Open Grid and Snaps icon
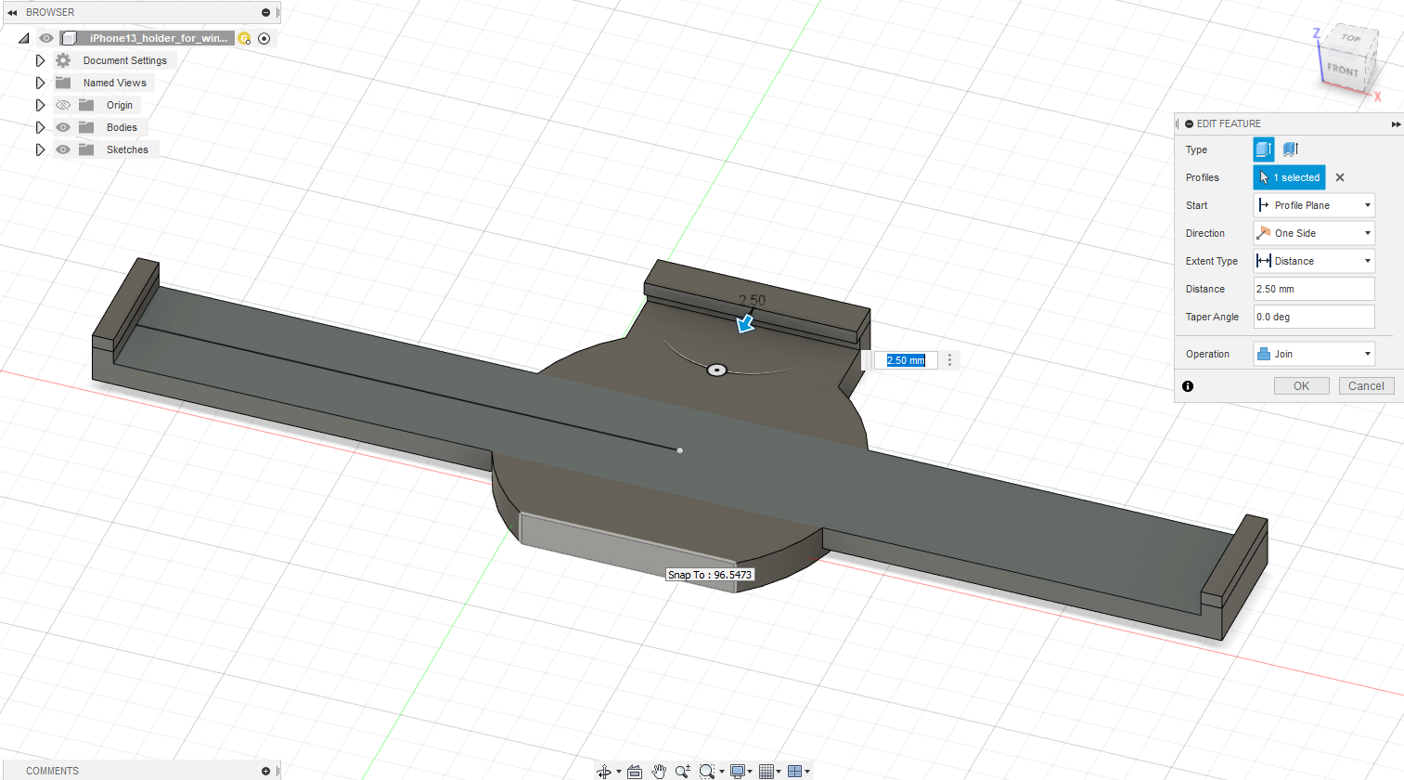 point(766,771)
